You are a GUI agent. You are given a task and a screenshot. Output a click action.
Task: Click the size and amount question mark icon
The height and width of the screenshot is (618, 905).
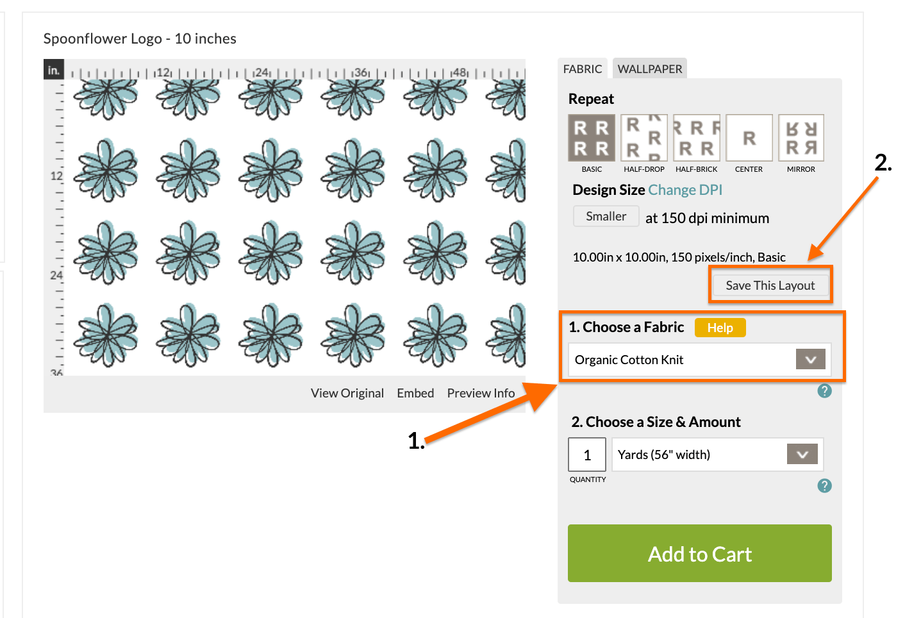tap(824, 485)
